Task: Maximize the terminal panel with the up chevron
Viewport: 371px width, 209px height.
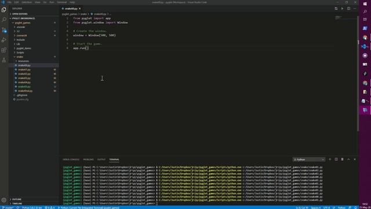Action: [x=348, y=160]
